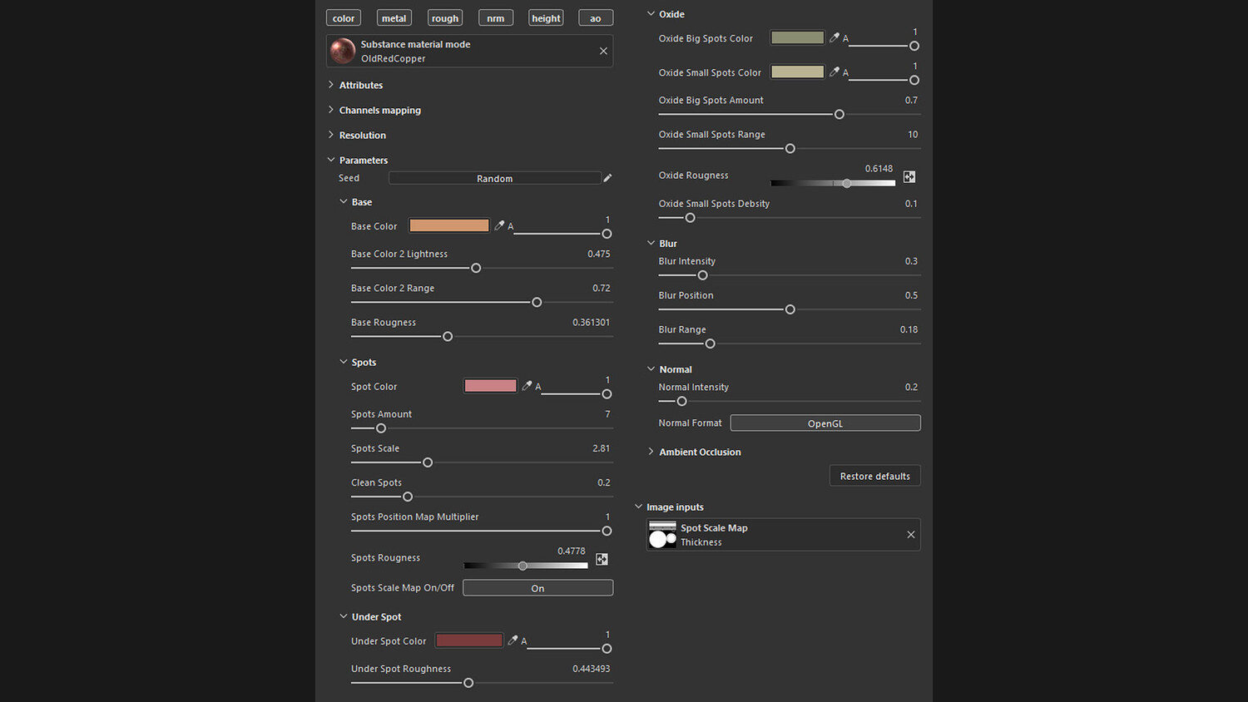Toggle the height channel button
This screenshot has height=702, width=1248.
click(546, 18)
